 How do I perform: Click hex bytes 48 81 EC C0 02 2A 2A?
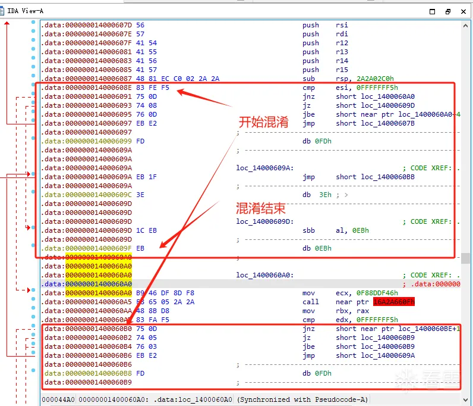click(178, 79)
